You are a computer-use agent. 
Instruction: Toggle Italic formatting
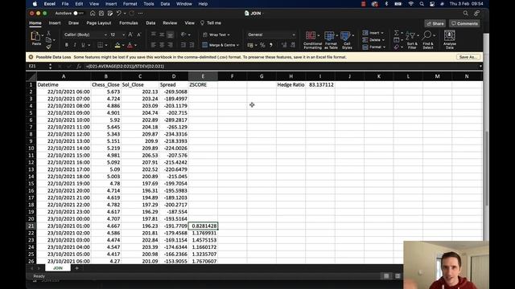(75, 45)
